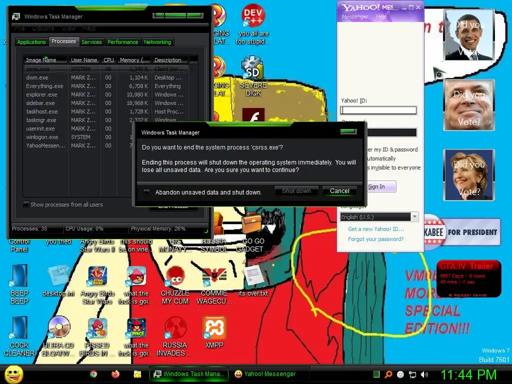Open the Dev-C++ desktop shortcut
Screen dimensions: 512x384
(253, 24)
